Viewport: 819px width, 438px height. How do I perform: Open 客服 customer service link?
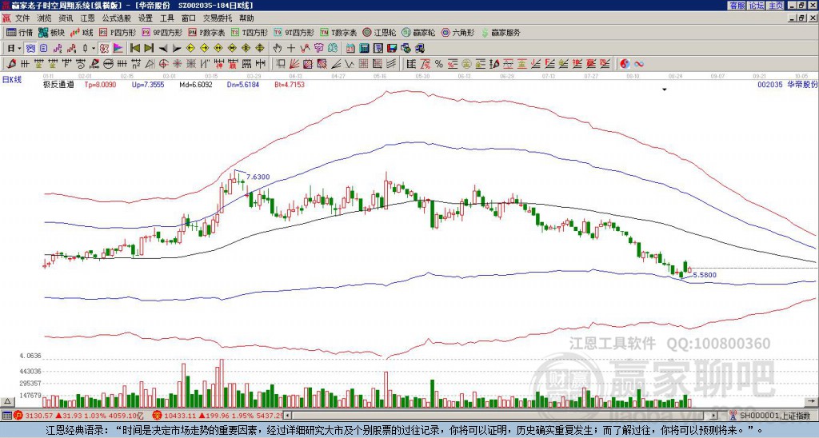[737, 6]
